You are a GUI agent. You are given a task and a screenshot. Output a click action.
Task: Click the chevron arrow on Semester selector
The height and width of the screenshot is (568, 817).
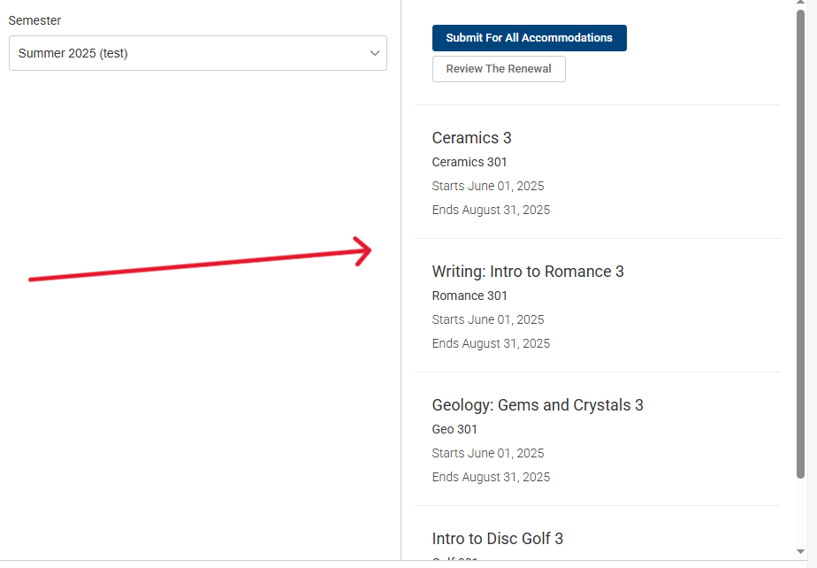(374, 53)
